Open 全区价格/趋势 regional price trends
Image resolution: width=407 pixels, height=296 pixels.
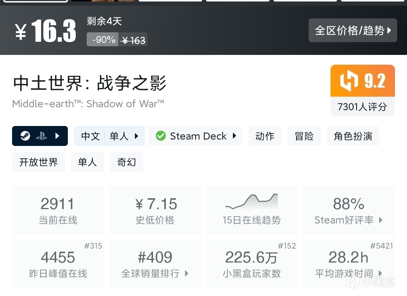pos(353,30)
